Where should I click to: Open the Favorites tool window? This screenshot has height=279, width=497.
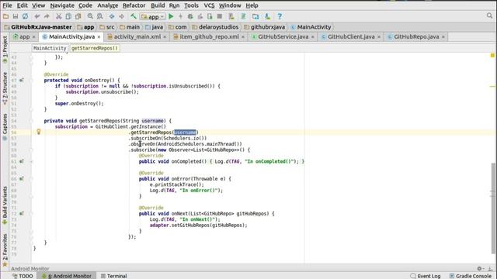pyautogui.click(x=5, y=250)
